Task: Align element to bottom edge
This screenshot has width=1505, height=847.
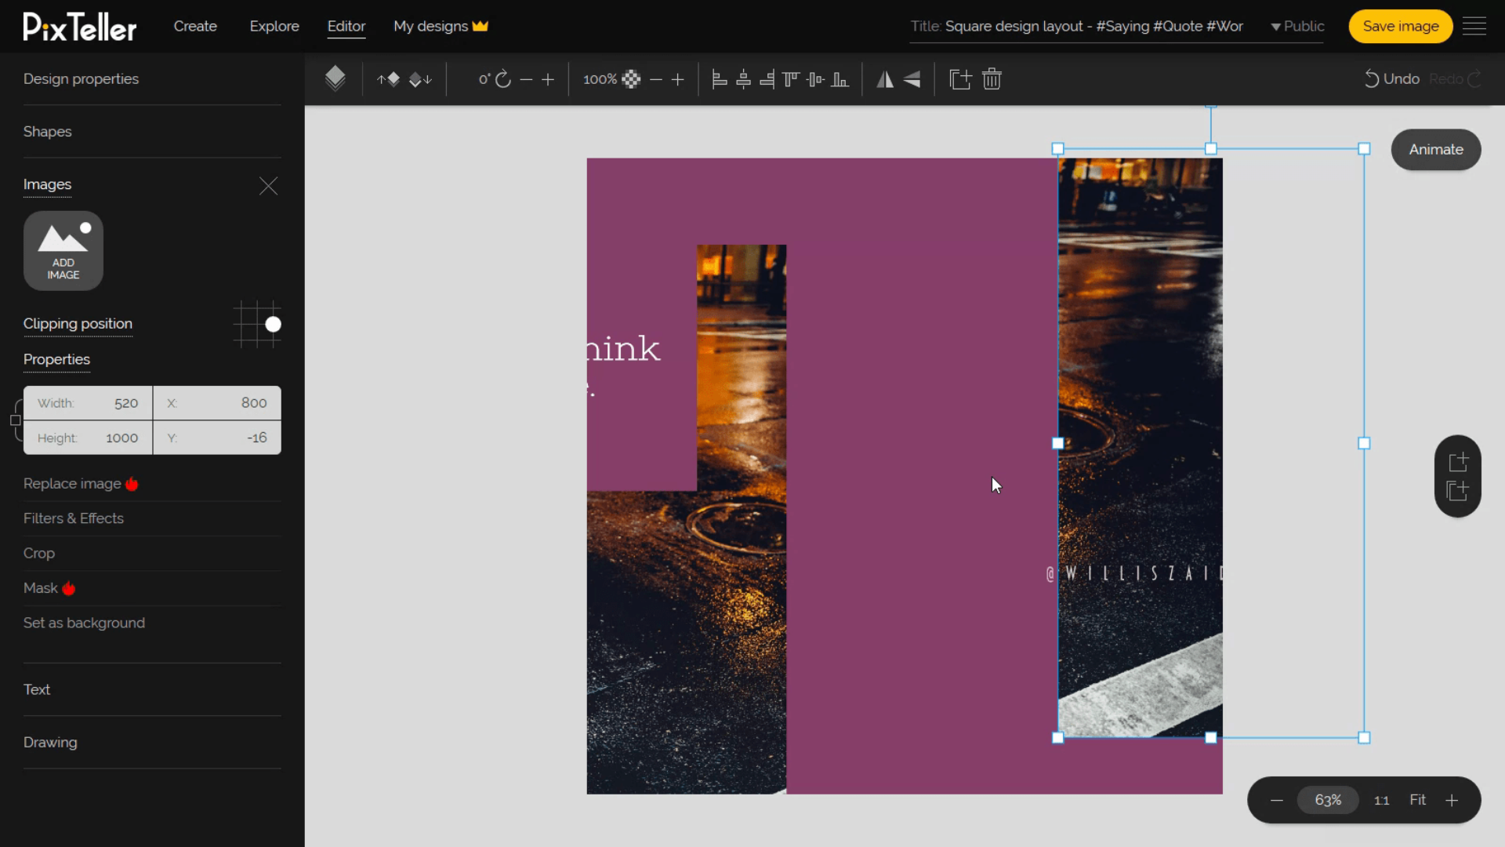Action: (x=840, y=79)
